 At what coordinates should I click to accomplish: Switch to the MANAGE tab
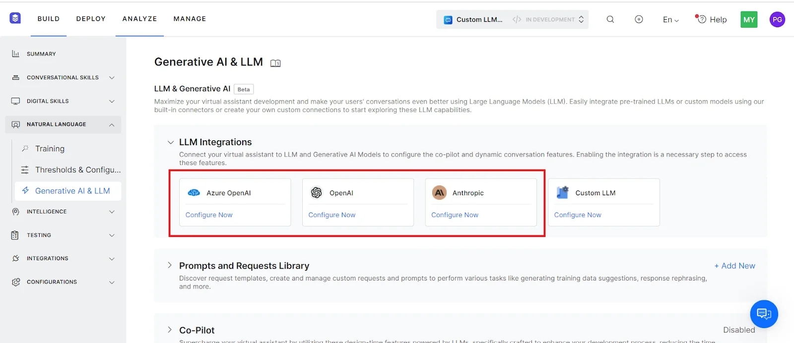tap(190, 19)
